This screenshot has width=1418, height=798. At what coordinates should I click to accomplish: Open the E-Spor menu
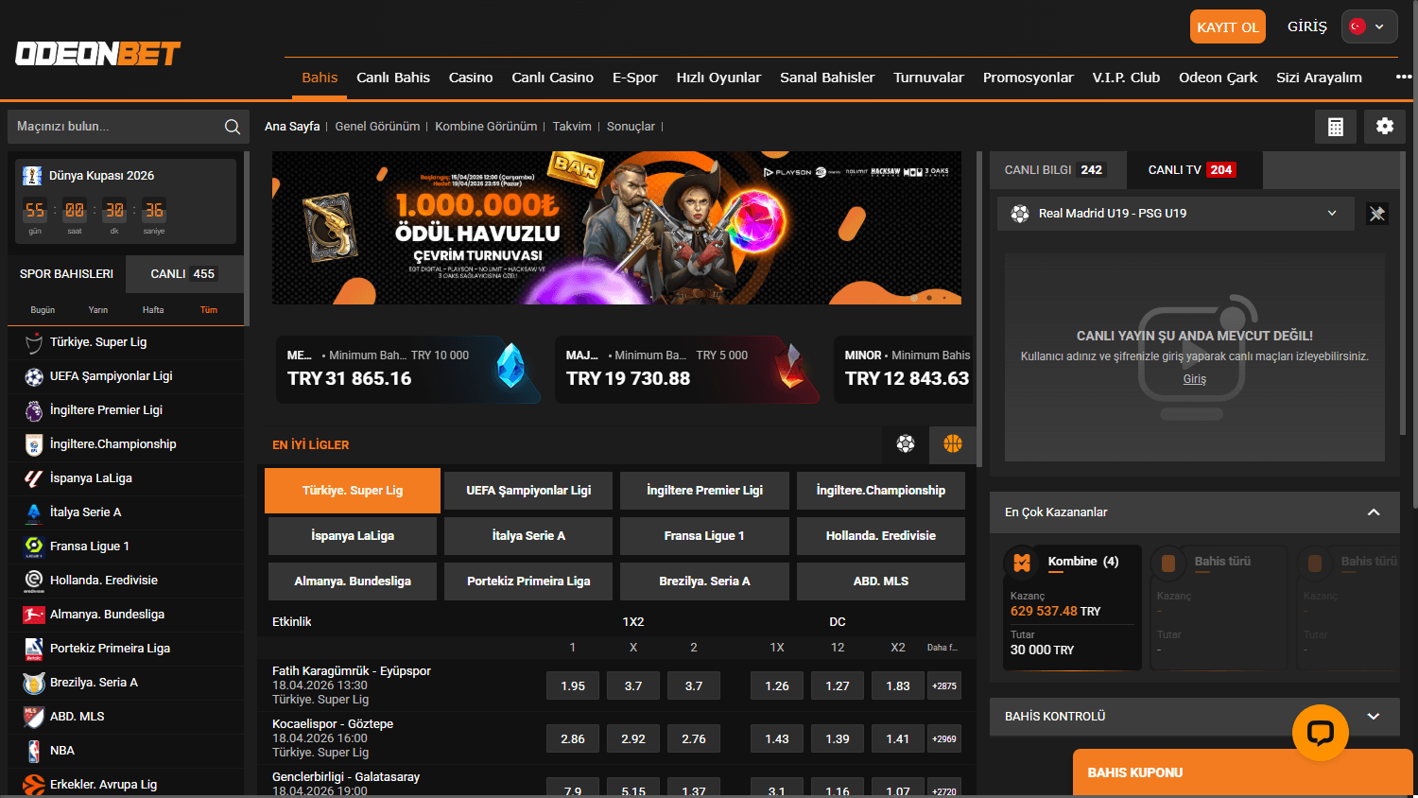pos(635,78)
